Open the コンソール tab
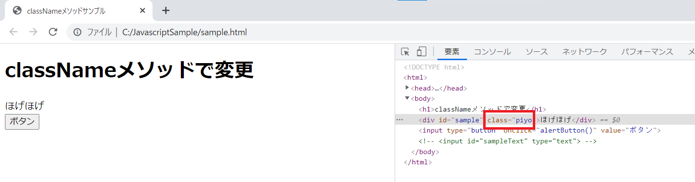The height and width of the screenshot is (182, 695). pyautogui.click(x=492, y=52)
